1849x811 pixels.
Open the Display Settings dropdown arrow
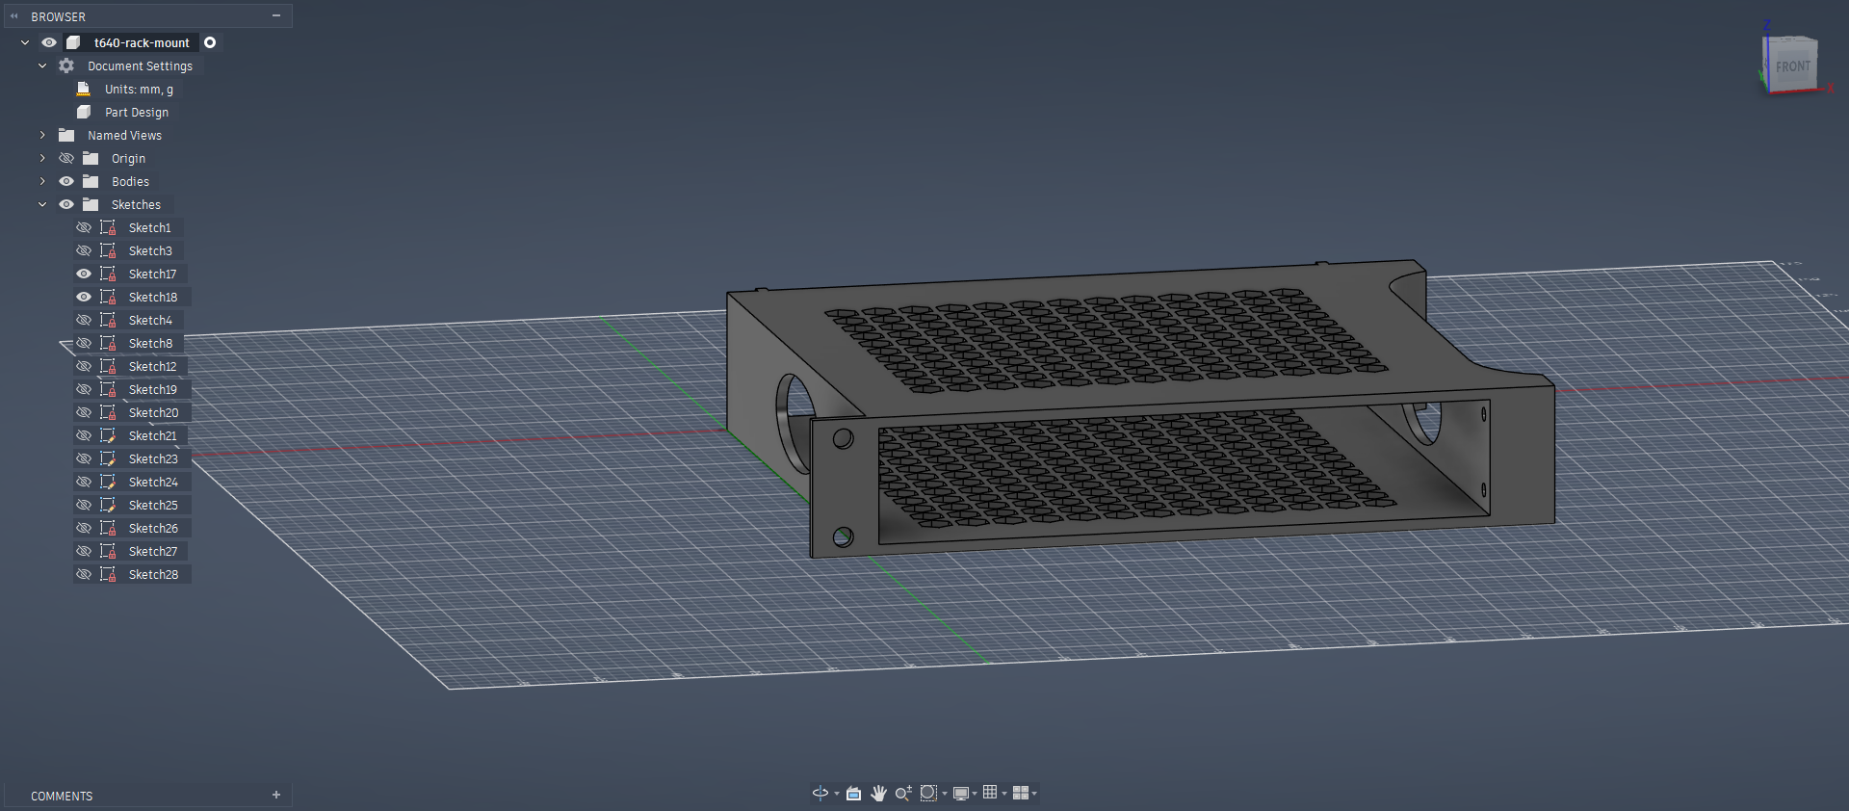coord(975,794)
